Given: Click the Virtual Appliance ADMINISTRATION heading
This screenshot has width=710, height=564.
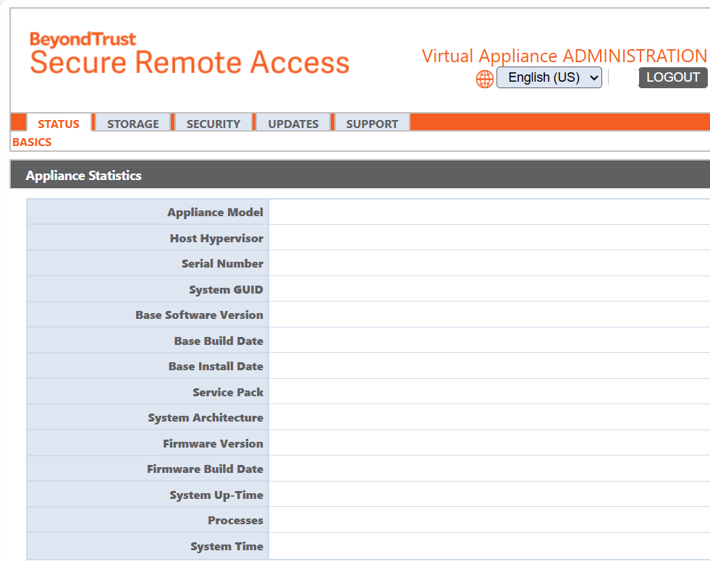Looking at the screenshot, I should tap(565, 56).
